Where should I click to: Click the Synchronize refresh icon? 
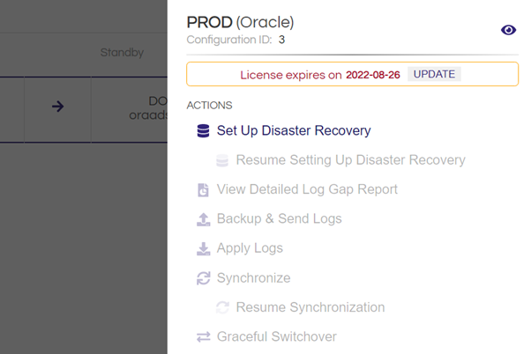(203, 278)
